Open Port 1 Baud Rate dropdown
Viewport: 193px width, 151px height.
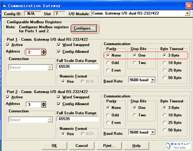click(x=153, y=80)
